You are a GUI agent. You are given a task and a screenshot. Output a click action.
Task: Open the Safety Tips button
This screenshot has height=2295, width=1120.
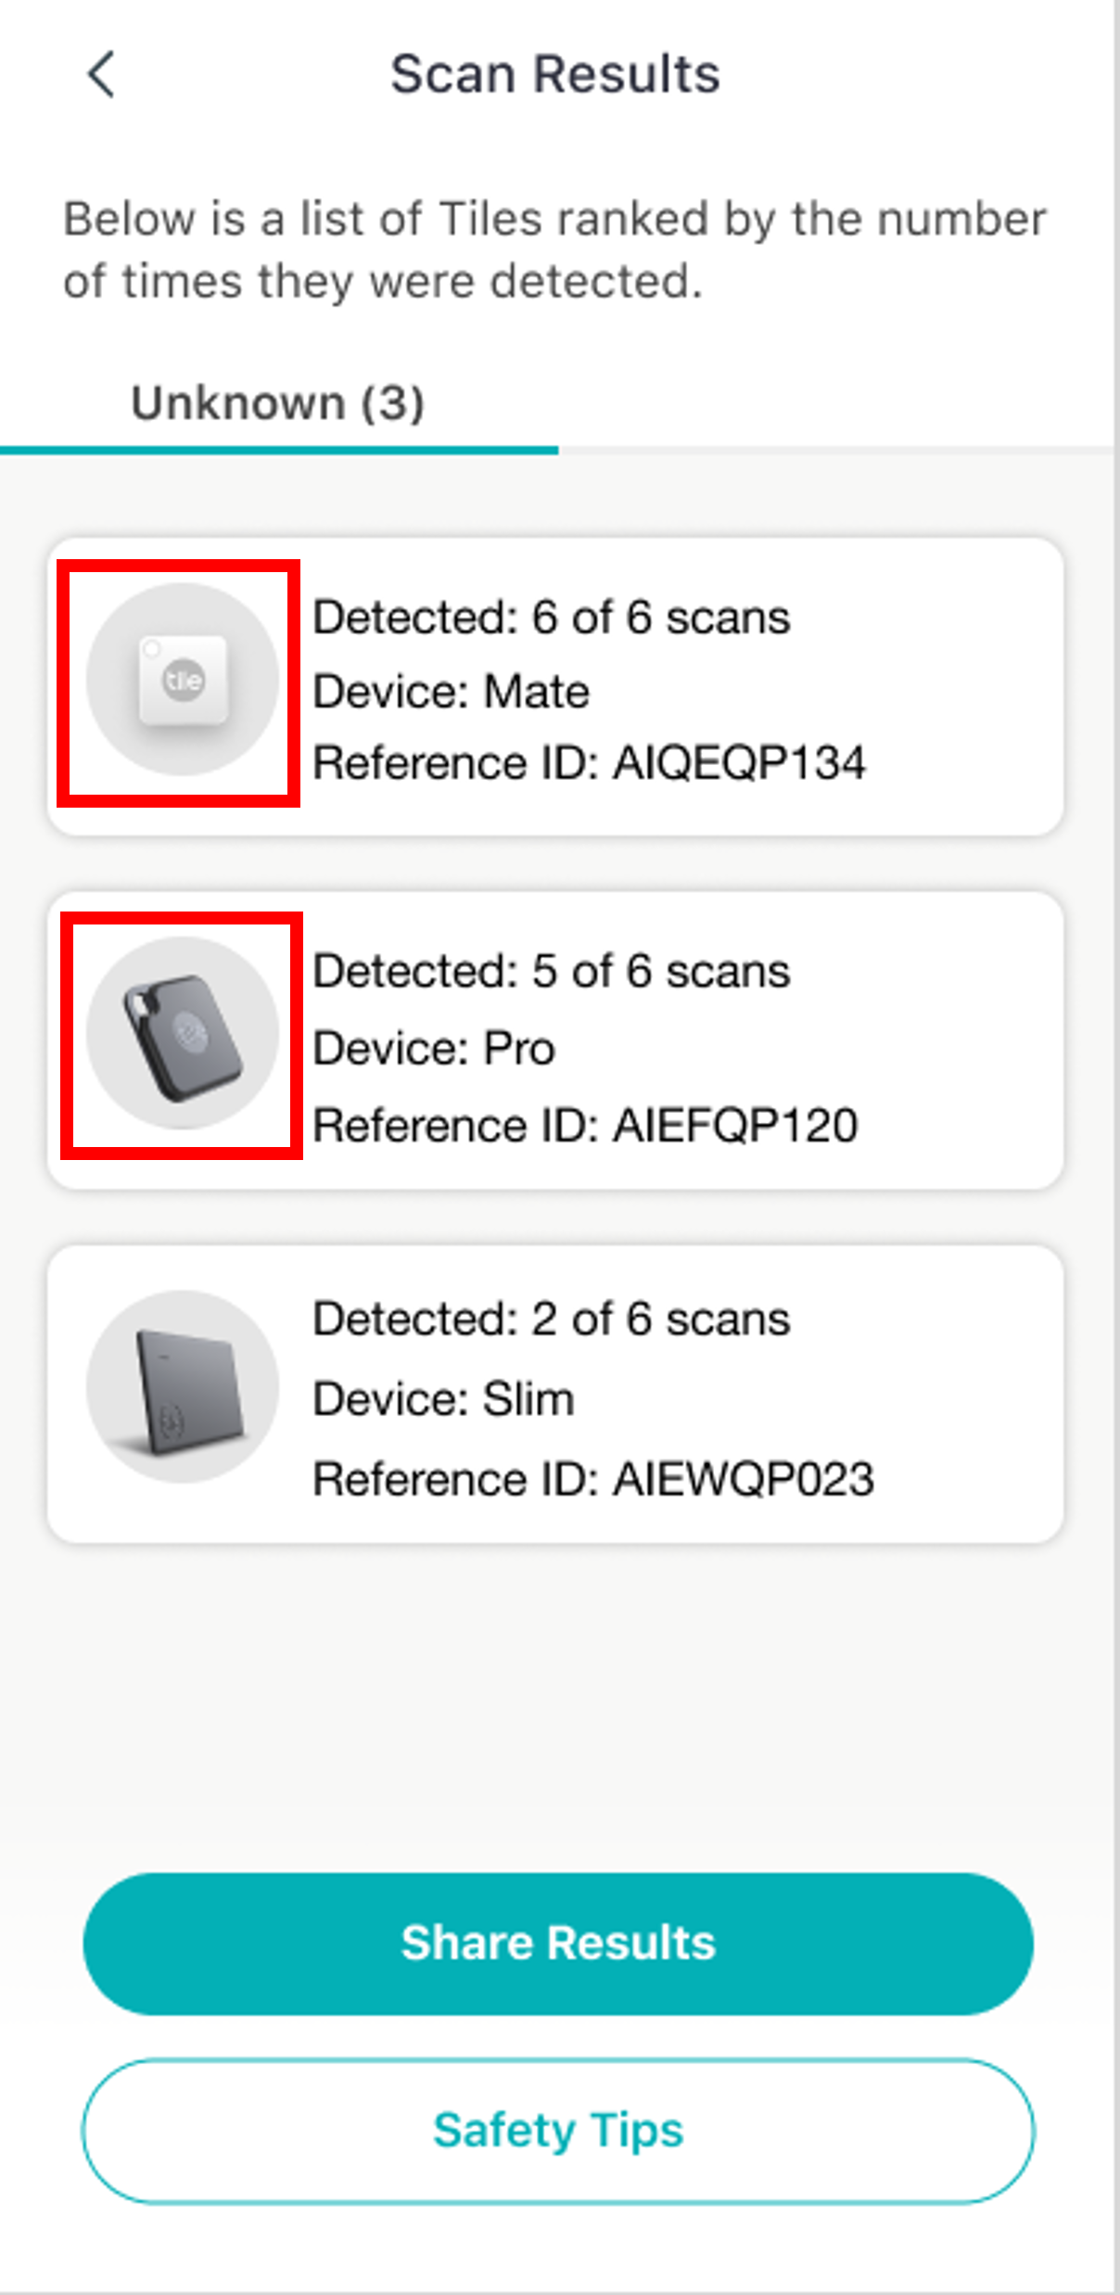(558, 2130)
